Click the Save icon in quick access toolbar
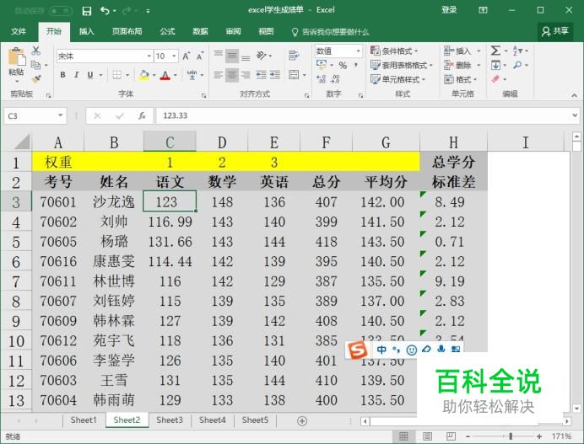Screen dimensions: 584x444 86,11
